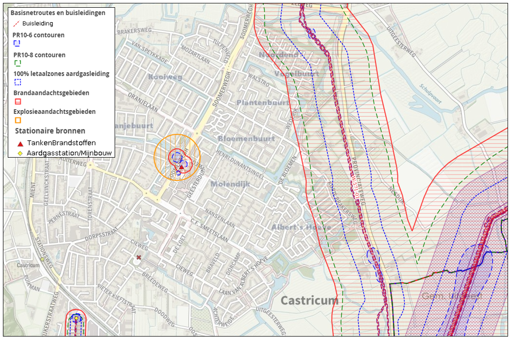Click the 'C.F. SMEETSLAAN' street label

(x=209, y=230)
